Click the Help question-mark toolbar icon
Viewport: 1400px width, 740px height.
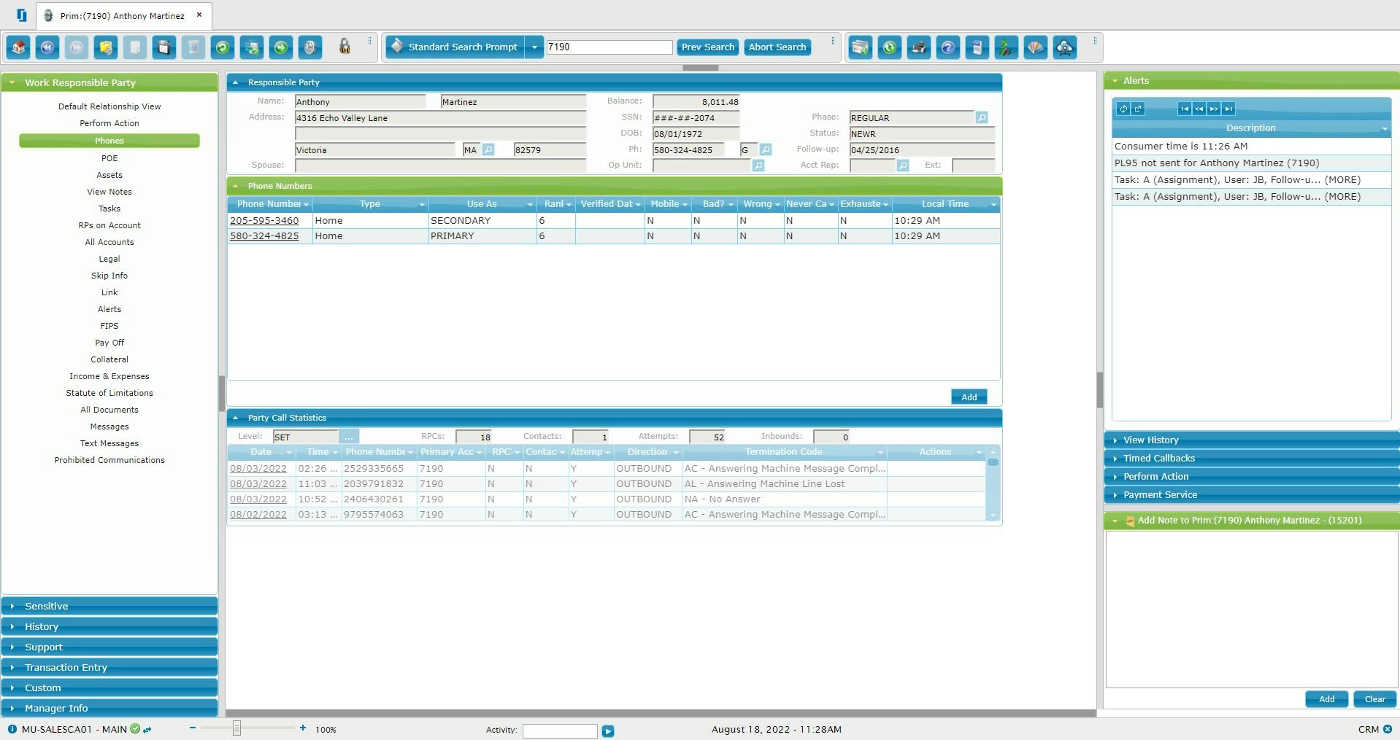pos(947,47)
